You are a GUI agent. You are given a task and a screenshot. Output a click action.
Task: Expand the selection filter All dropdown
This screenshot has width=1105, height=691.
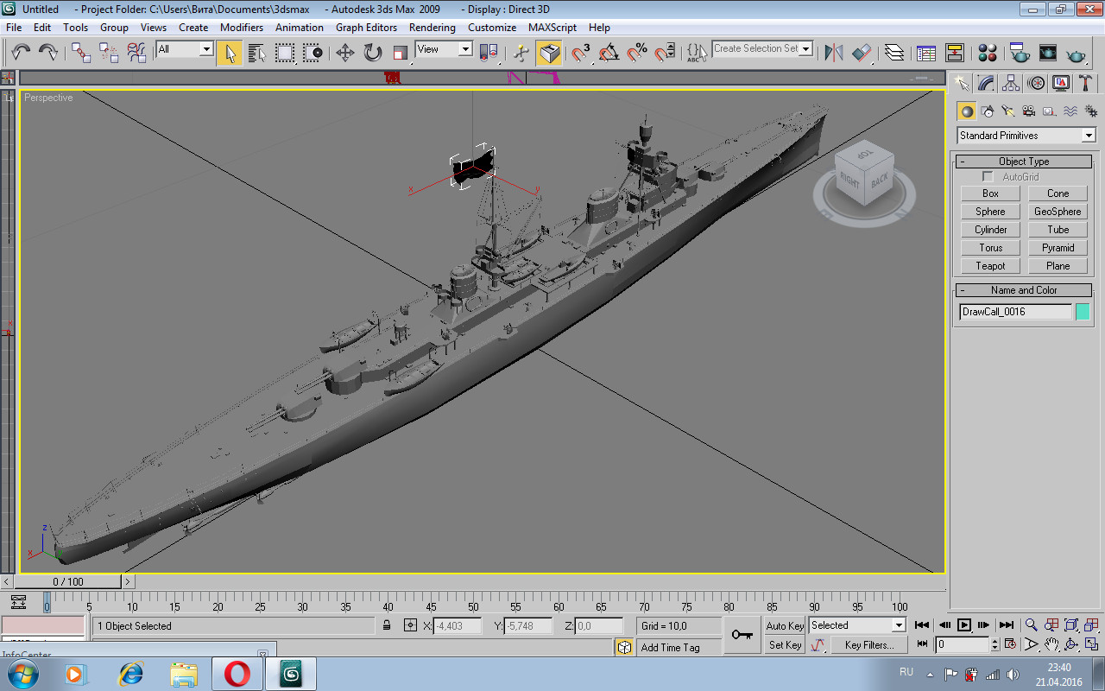(x=205, y=50)
